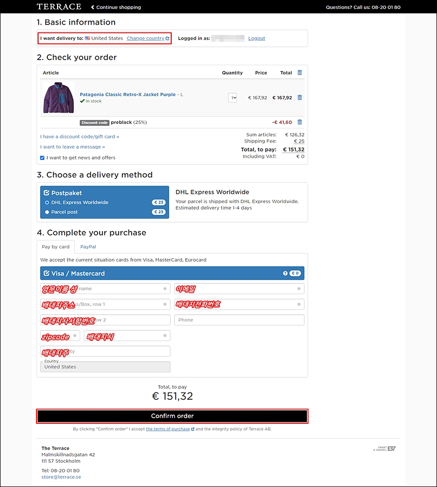The width and height of the screenshot is (437, 487).
Task: Click the Logout link
Action: (x=257, y=38)
